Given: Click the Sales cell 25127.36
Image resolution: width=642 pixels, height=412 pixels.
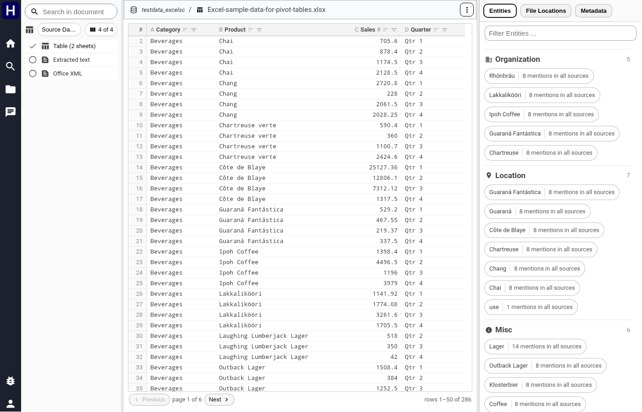Looking at the screenshot, I should [383, 168].
